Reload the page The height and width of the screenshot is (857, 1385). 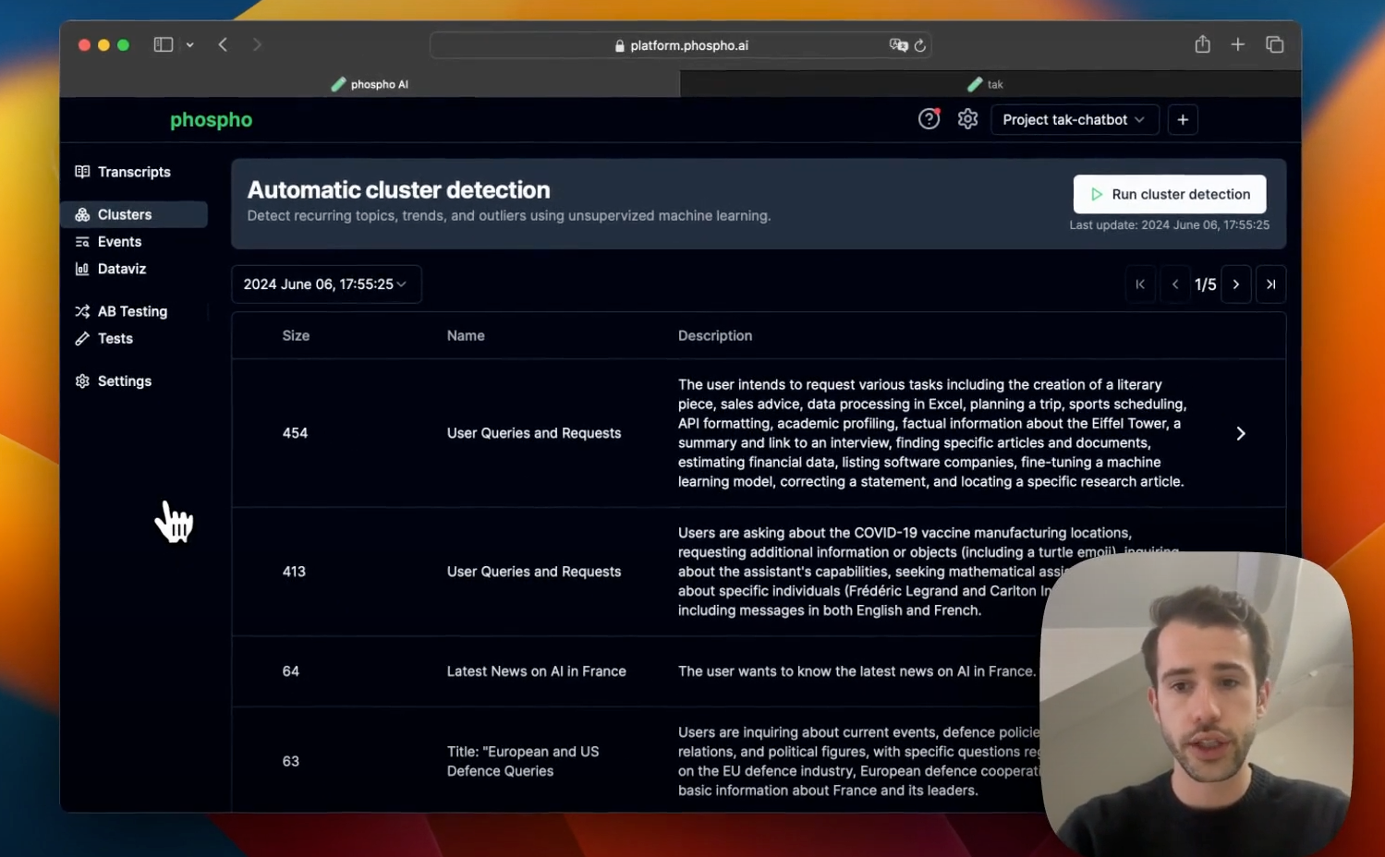[x=920, y=45]
